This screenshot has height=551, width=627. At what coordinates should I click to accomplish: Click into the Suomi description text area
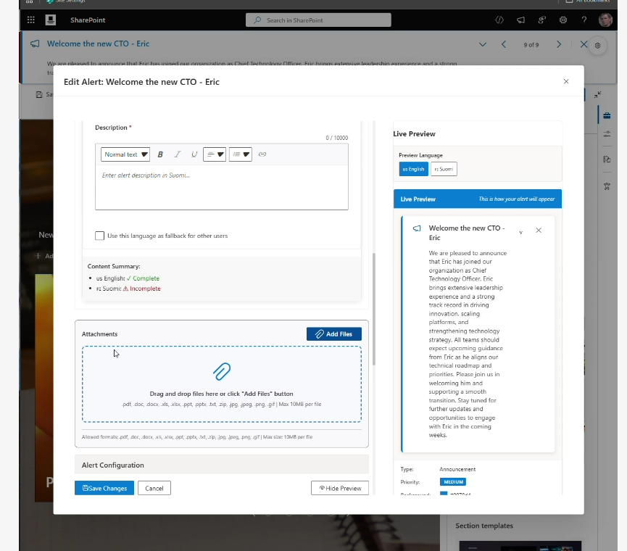[x=222, y=187]
